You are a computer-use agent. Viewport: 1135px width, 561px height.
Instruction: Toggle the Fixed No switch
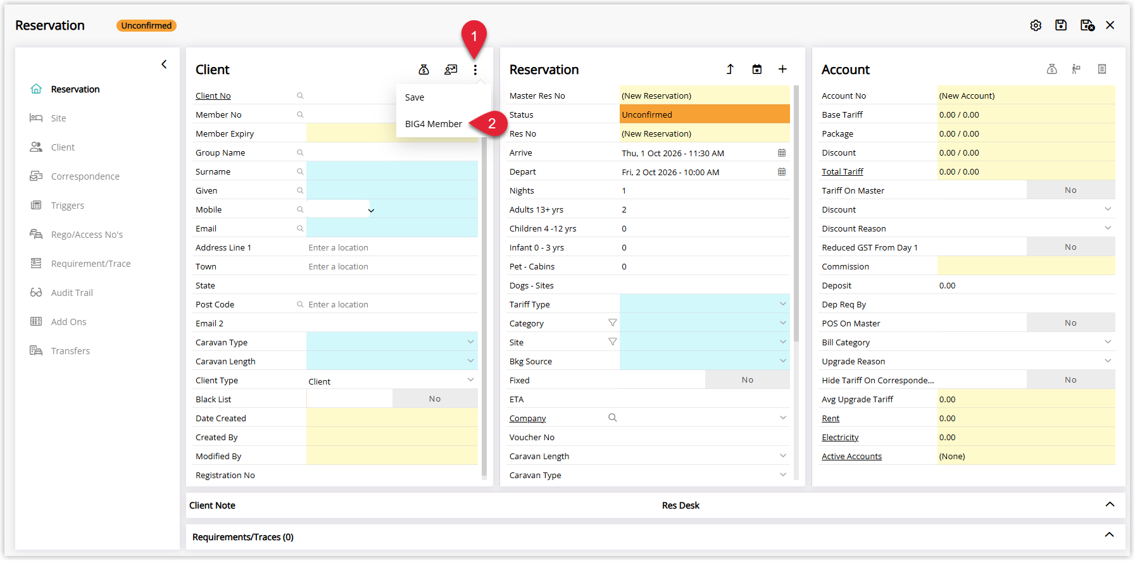click(748, 380)
